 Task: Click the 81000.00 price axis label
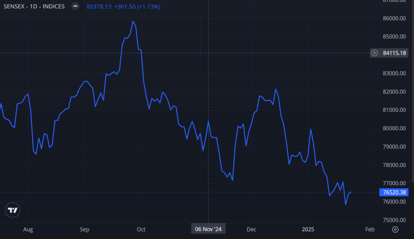(394, 110)
